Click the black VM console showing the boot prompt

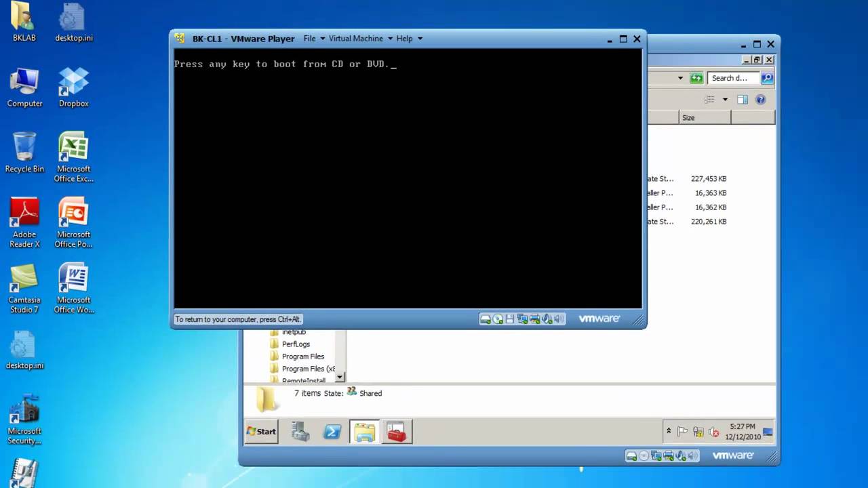[x=408, y=179]
